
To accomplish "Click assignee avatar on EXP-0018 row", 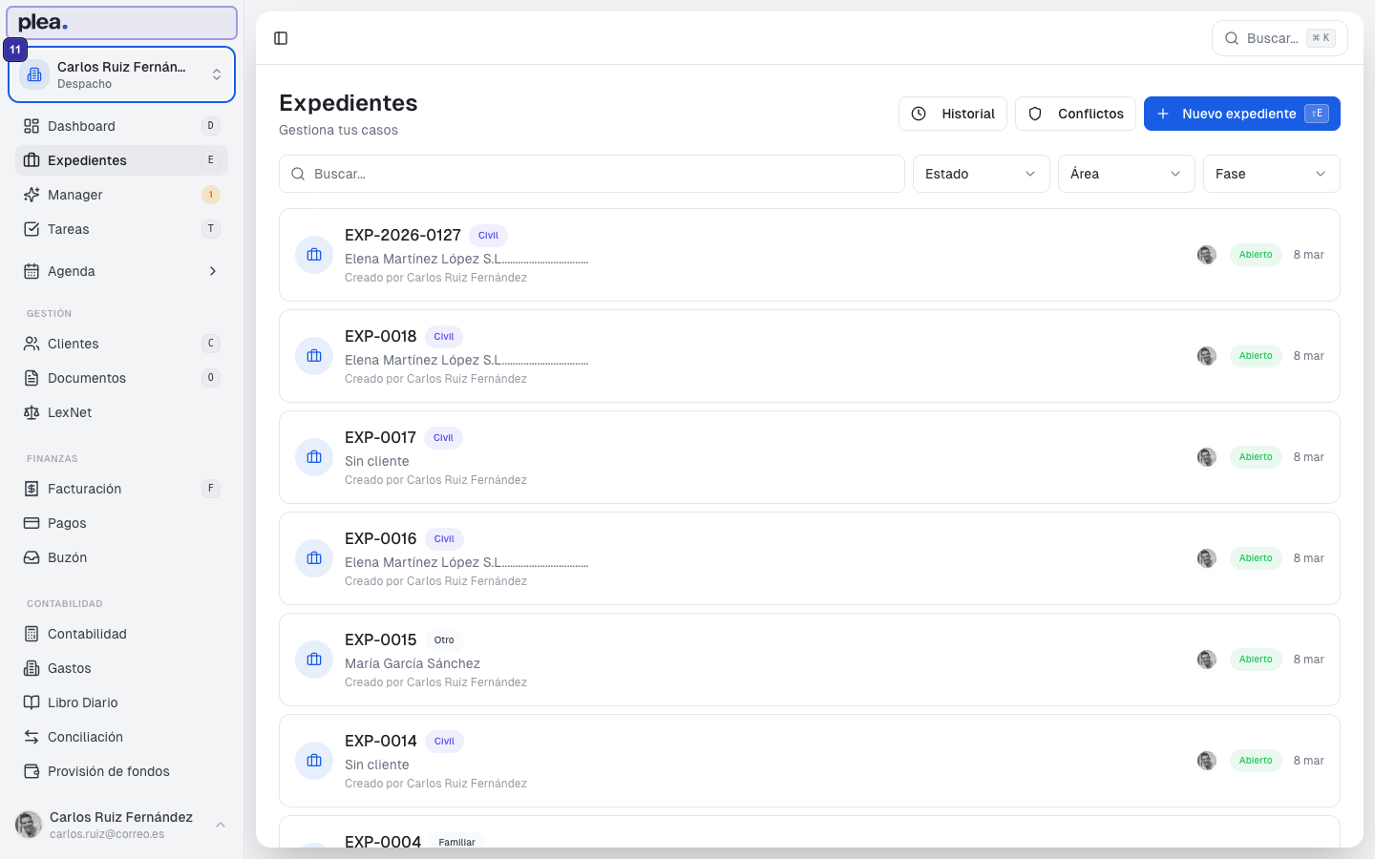I will tap(1207, 356).
